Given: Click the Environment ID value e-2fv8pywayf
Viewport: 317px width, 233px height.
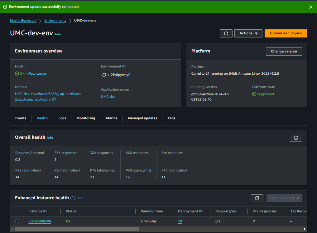Looking at the screenshot, I should (118, 75).
